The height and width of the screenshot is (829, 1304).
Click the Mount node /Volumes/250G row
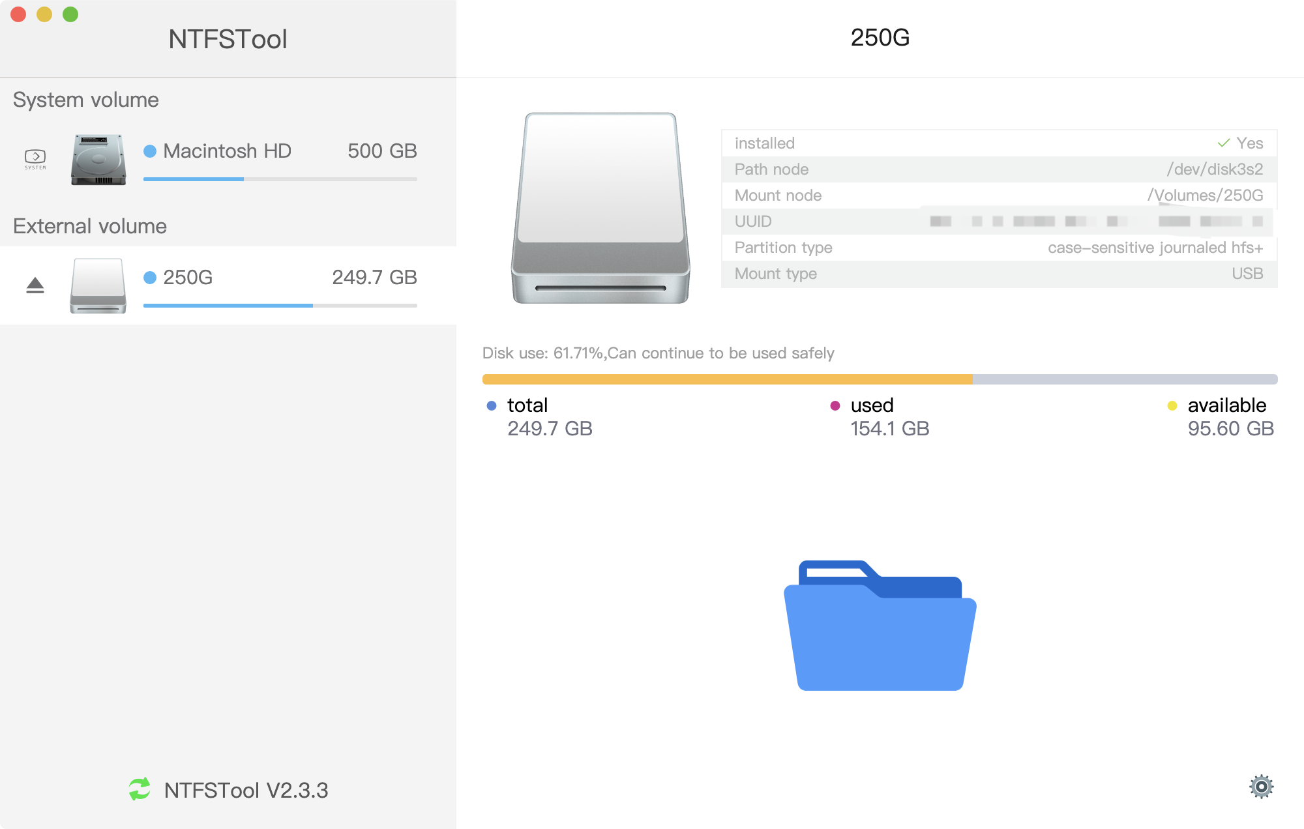pos(998,196)
